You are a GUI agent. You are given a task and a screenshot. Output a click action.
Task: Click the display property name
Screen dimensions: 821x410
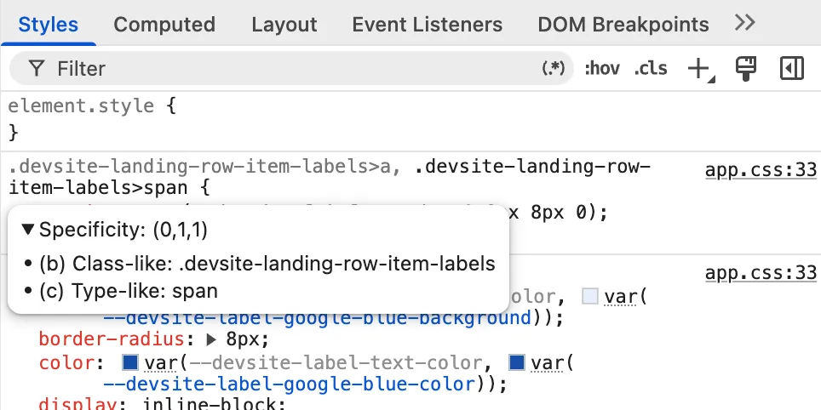point(78,404)
